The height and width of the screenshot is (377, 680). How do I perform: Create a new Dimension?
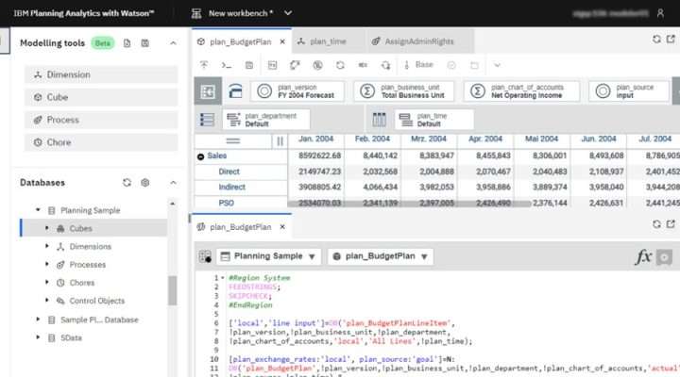[x=101, y=74]
